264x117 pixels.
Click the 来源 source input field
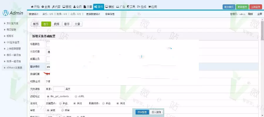59,89
